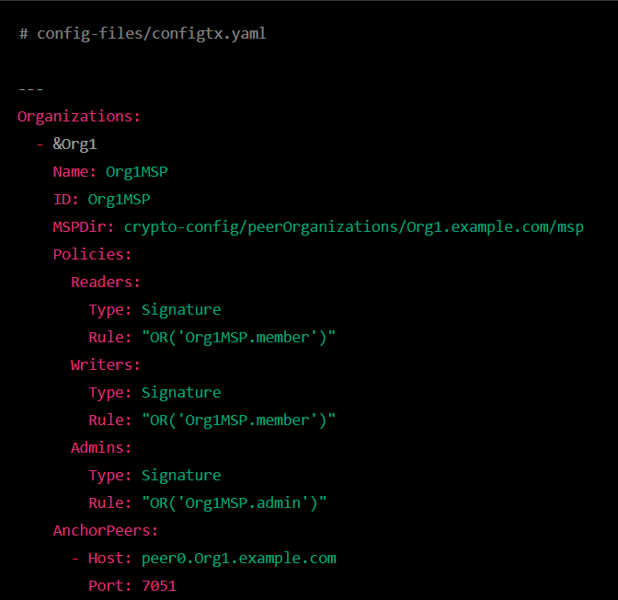Click the Writers policy key

[105, 364]
